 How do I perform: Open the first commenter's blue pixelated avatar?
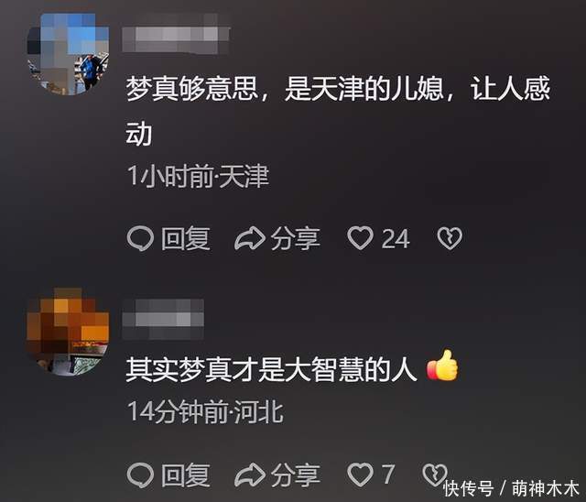pyautogui.click(x=68, y=54)
